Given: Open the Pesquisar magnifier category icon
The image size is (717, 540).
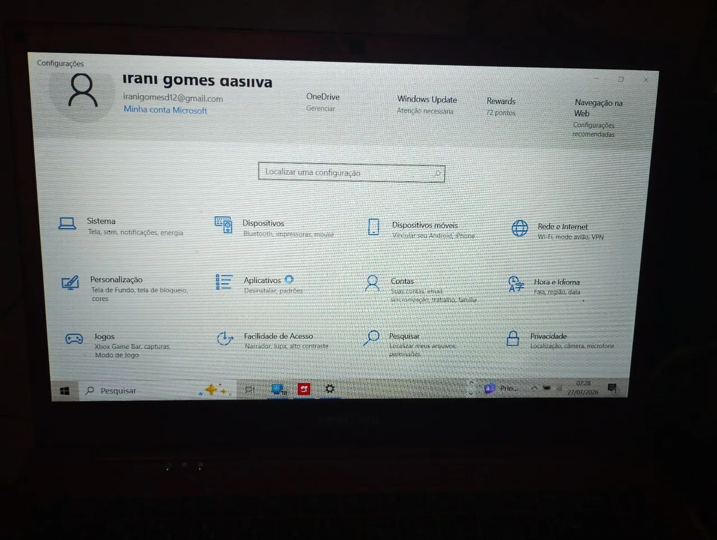Looking at the screenshot, I should click(x=371, y=338).
